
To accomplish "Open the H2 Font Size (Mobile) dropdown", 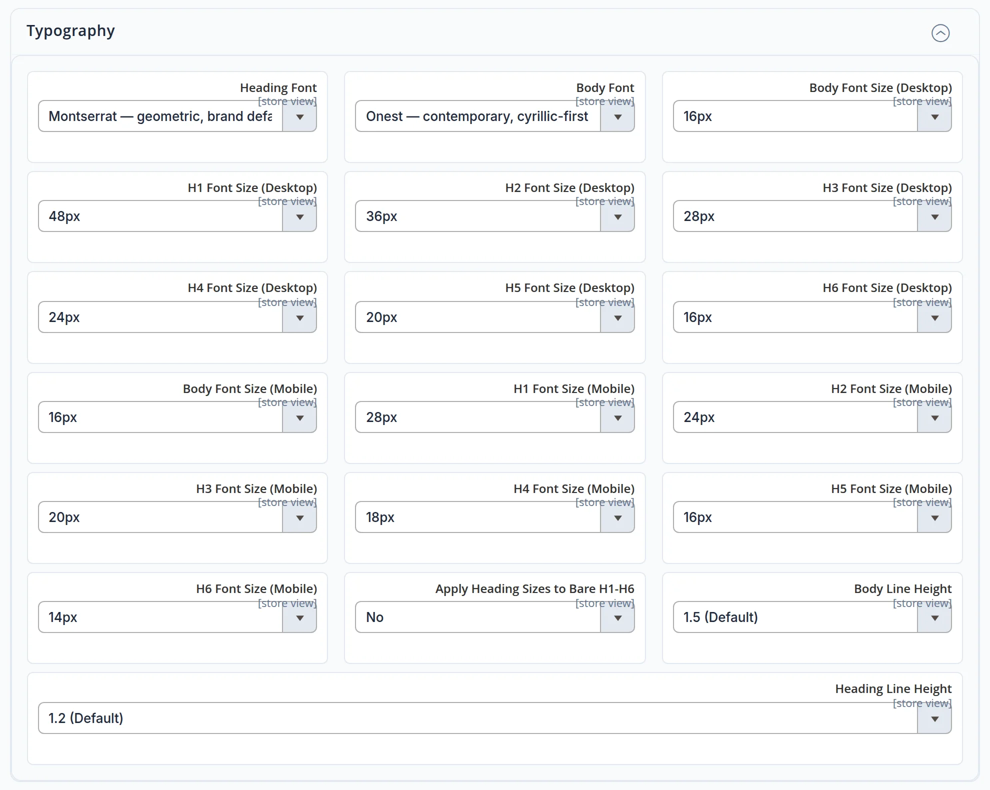I will tap(812, 417).
